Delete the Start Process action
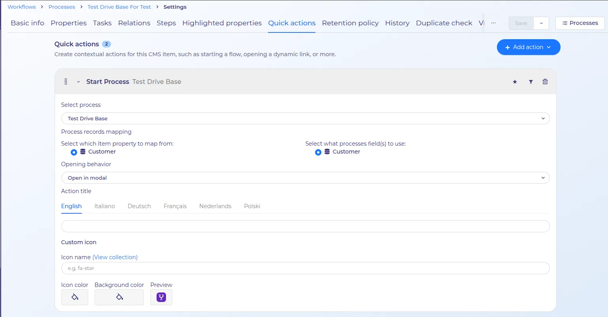This screenshot has height=317, width=608. point(545,82)
